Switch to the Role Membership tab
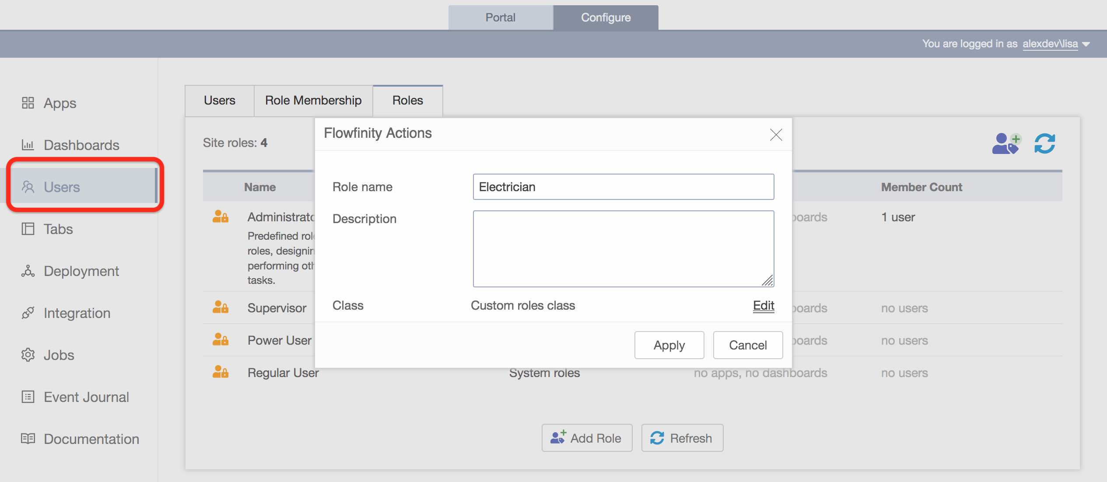 click(x=313, y=99)
